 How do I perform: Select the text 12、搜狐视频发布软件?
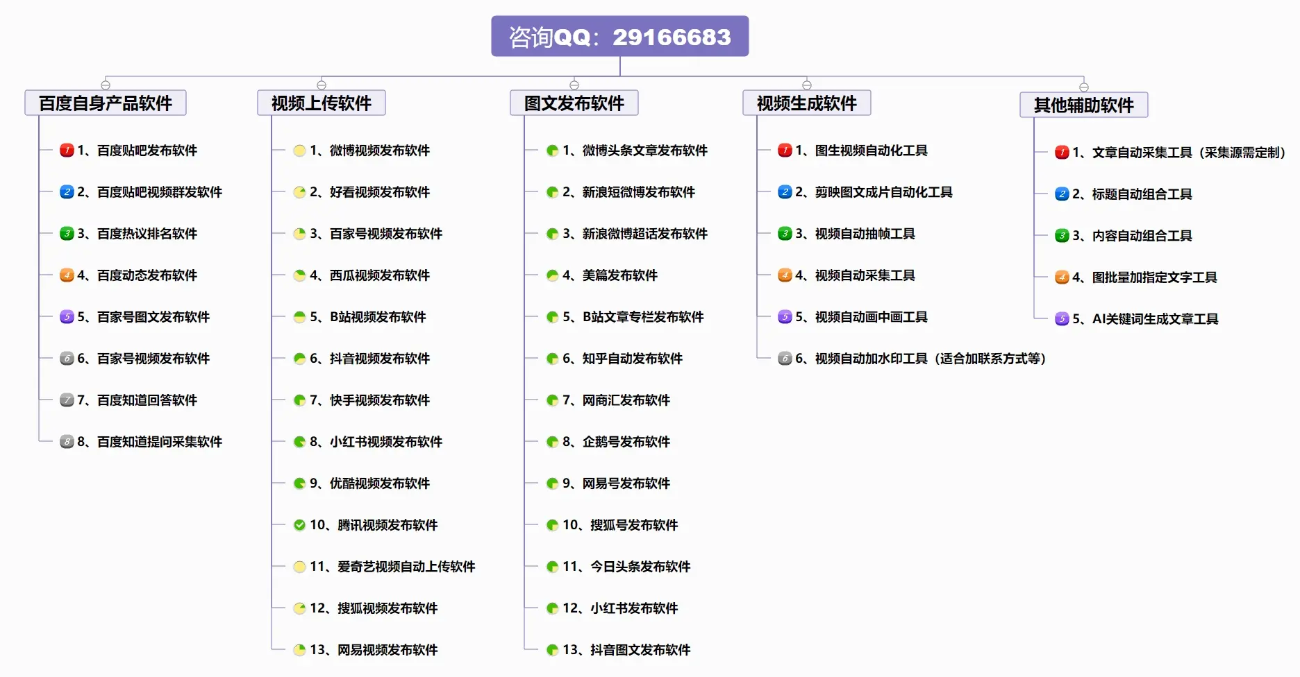click(x=374, y=608)
